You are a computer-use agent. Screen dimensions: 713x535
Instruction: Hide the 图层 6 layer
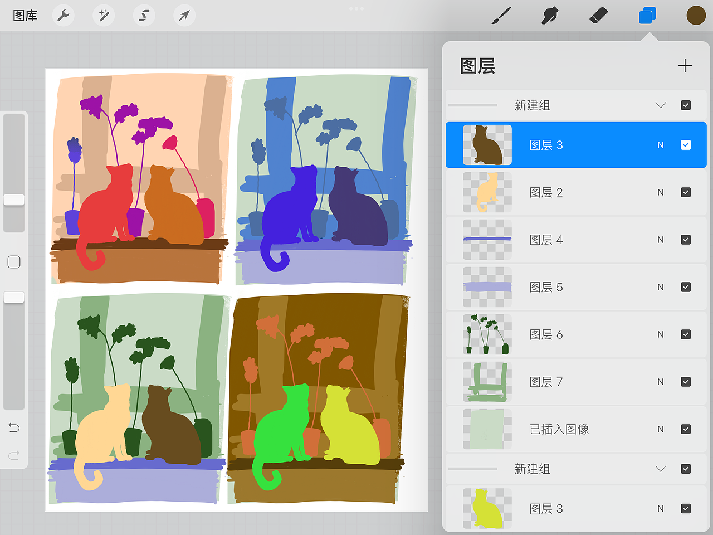pos(686,334)
